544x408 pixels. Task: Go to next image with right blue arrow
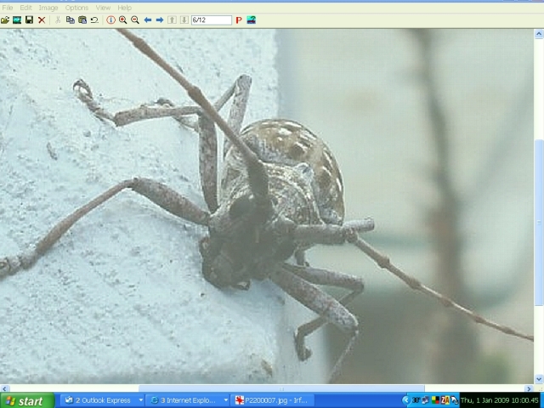pos(160,20)
